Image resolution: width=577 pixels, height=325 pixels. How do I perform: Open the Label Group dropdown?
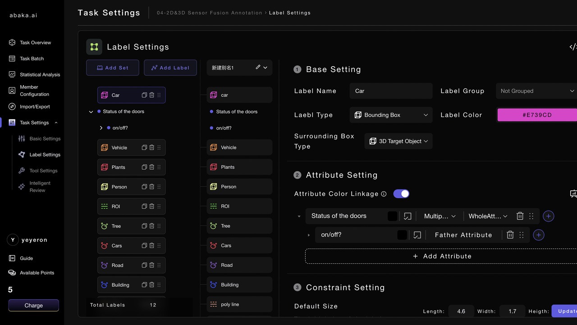[x=536, y=91]
